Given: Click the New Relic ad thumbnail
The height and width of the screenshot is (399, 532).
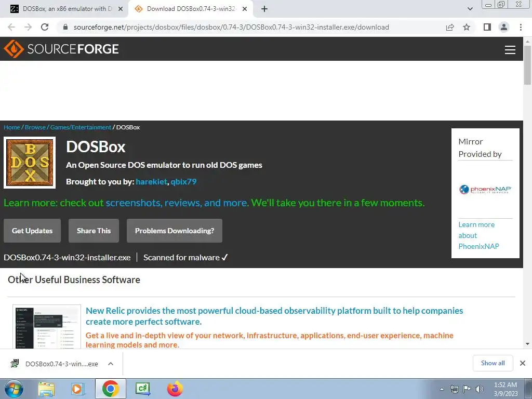Looking at the screenshot, I should 47,327.
